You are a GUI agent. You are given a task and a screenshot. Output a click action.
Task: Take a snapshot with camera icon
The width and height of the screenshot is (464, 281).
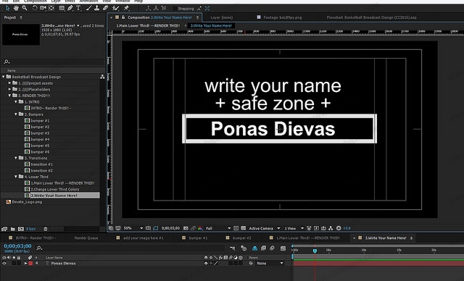click(x=186, y=228)
